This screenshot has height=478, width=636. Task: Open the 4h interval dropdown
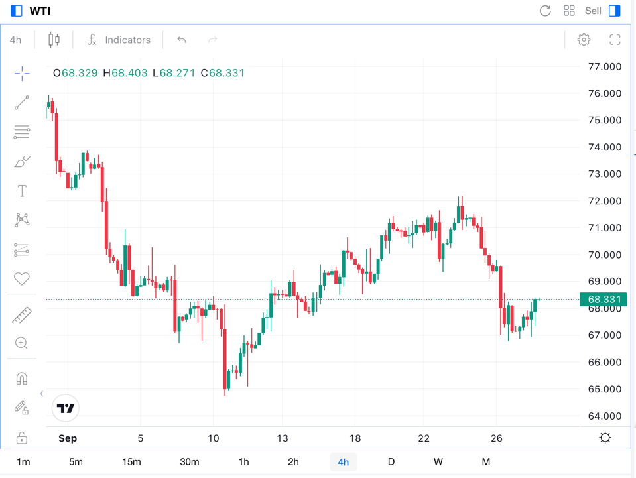(x=15, y=40)
